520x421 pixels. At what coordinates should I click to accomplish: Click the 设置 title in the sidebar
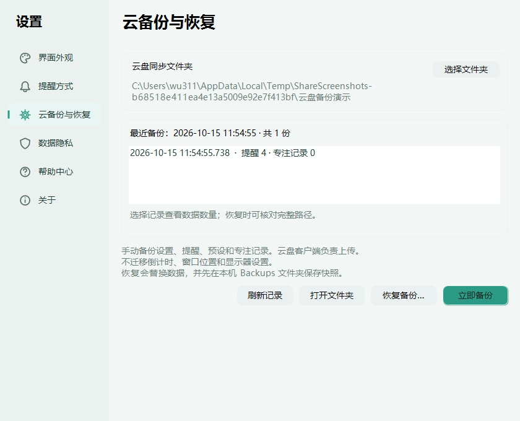[29, 22]
